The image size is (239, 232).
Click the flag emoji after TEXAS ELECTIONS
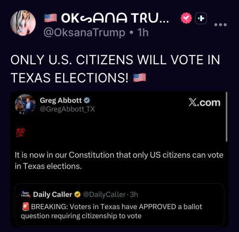140,78
